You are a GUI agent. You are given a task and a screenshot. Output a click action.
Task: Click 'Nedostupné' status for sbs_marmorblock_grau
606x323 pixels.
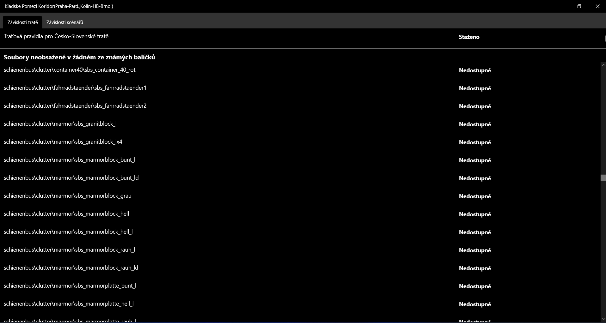click(x=475, y=196)
